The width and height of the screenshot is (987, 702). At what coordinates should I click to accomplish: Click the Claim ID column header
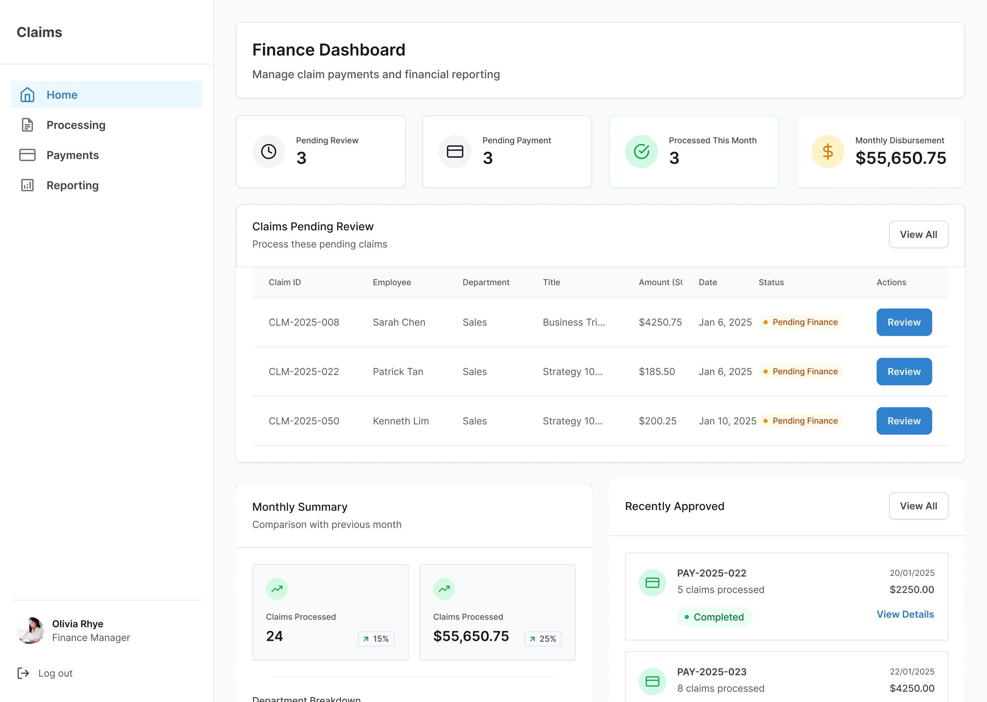click(x=285, y=282)
